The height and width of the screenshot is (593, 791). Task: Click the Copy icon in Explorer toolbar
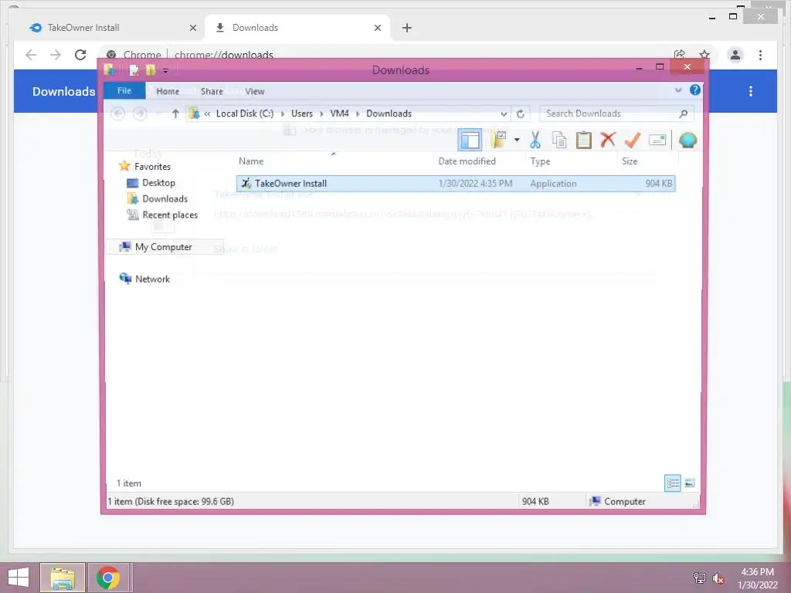pyautogui.click(x=559, y=140)
